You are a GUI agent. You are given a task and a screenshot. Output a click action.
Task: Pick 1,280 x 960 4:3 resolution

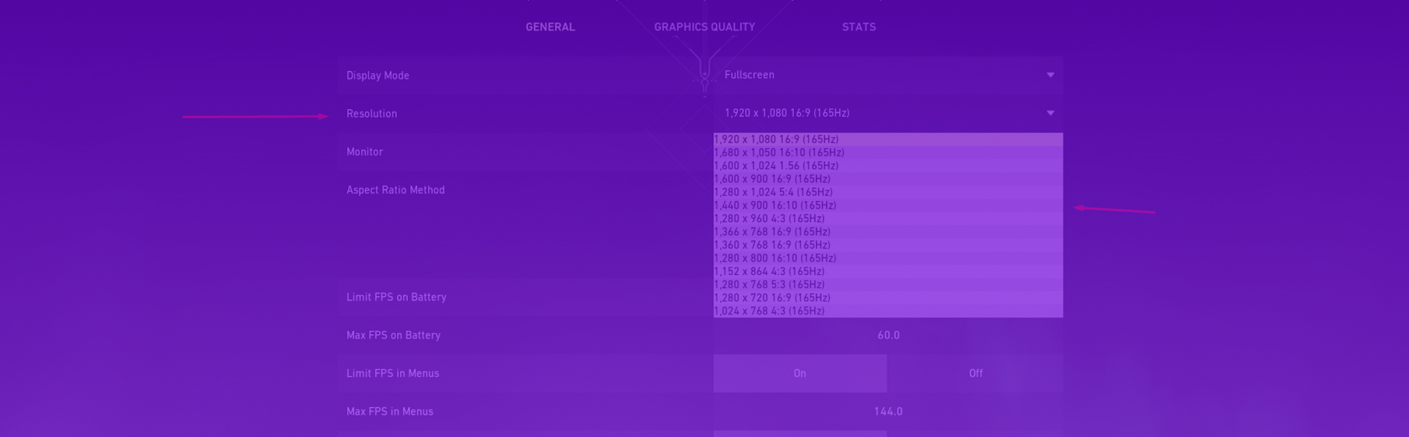(x=888, y=218)
